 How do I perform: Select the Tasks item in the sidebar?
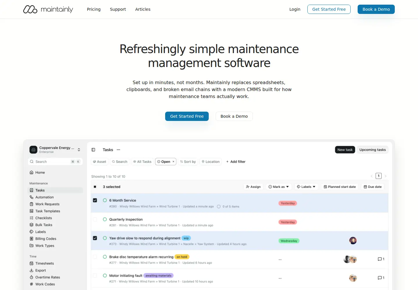click(x=55, y=190)
